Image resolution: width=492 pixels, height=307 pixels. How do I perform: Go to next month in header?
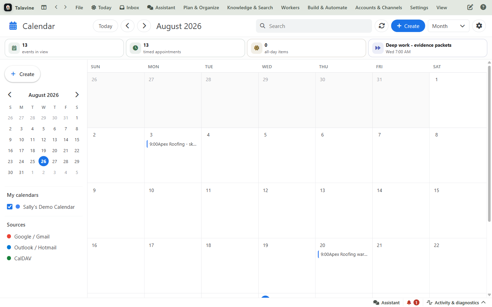click(x=144, y=26)
